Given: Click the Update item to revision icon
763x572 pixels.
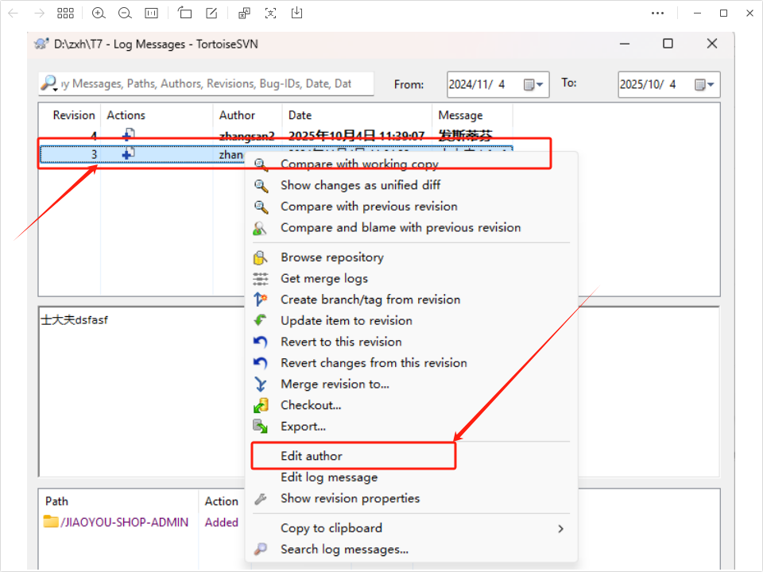Looking at the screenshot, I should pyautogui.click(x=261, y=320).
